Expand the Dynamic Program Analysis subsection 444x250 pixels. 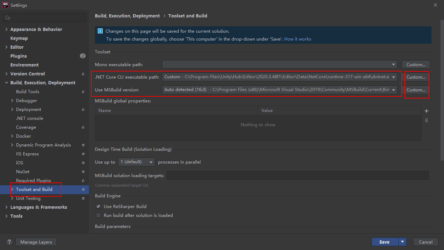(12, 145)
